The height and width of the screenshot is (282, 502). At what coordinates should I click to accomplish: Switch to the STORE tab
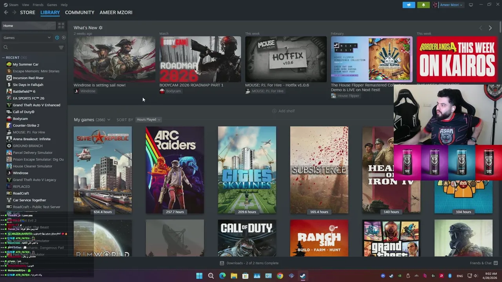point(27,13)
